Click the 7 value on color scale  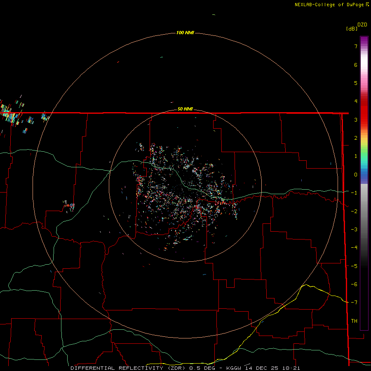click(356, 46)
